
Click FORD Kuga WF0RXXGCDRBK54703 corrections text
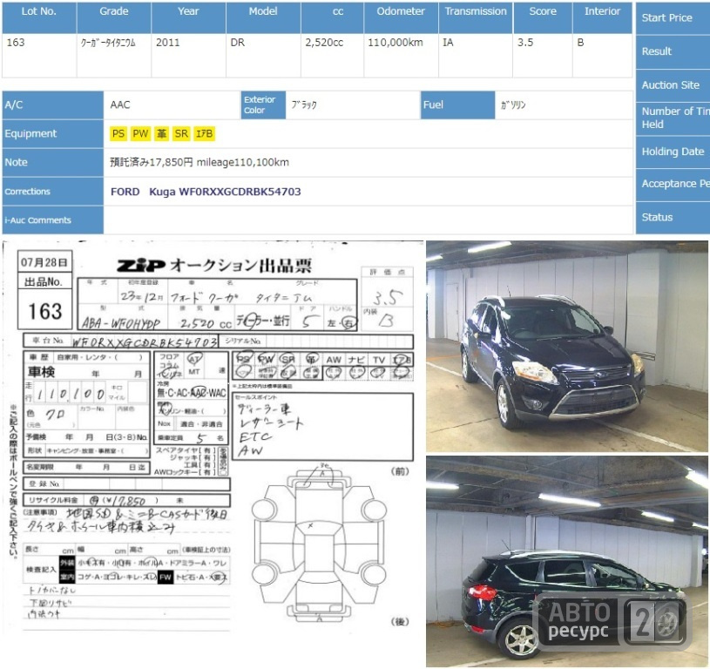[x=206, y=192]
